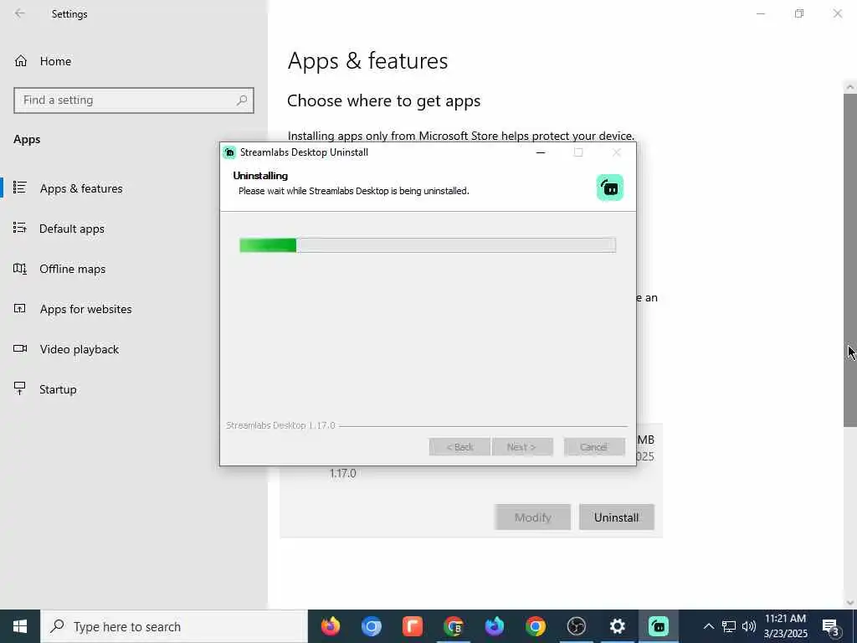Launch Firefox Developer Edition from taskbar
The height and width of the screenshot is (643, 857).
494,626
